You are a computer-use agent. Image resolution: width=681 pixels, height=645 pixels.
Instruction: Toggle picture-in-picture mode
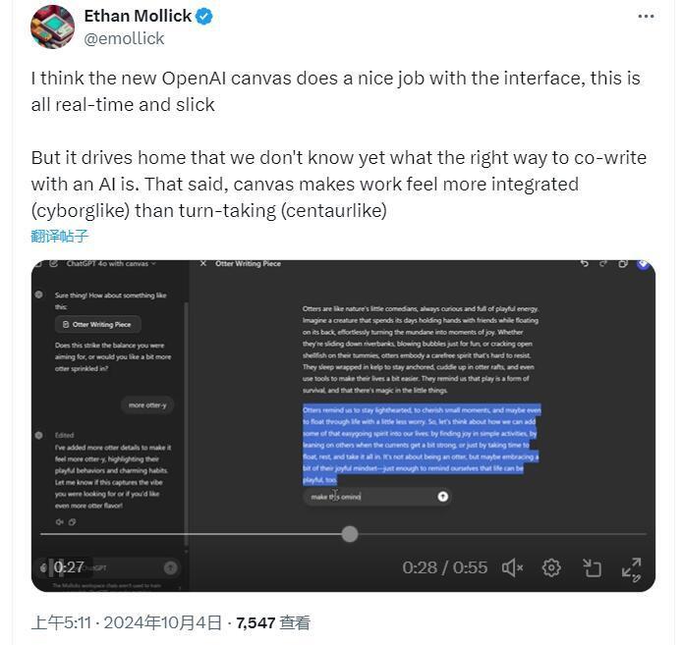tap(592, 567)
